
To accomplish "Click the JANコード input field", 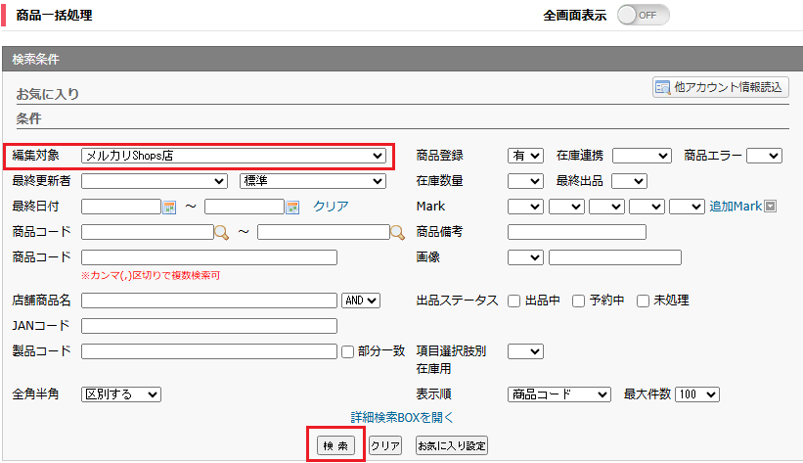I will pos(209,326).
